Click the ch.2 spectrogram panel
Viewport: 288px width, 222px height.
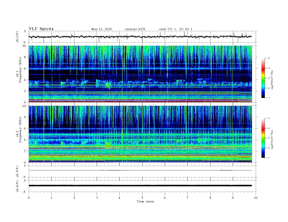point(140,134)
